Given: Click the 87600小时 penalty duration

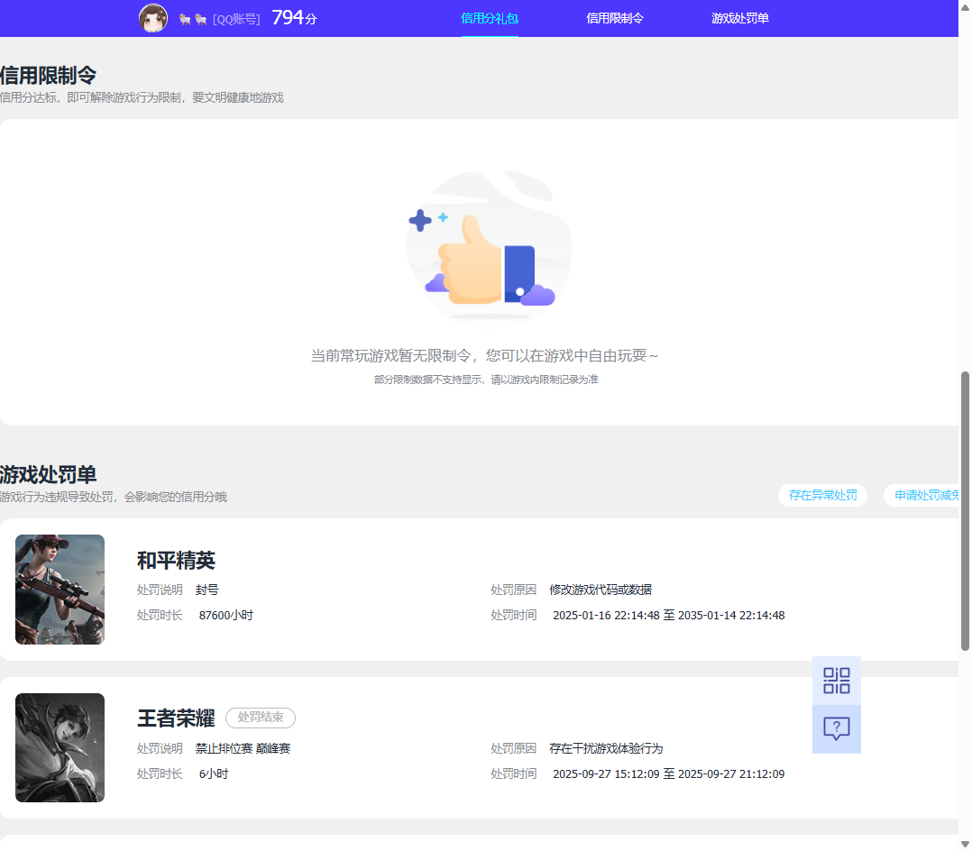Looking at the screenshot, I should click(226, 616).
